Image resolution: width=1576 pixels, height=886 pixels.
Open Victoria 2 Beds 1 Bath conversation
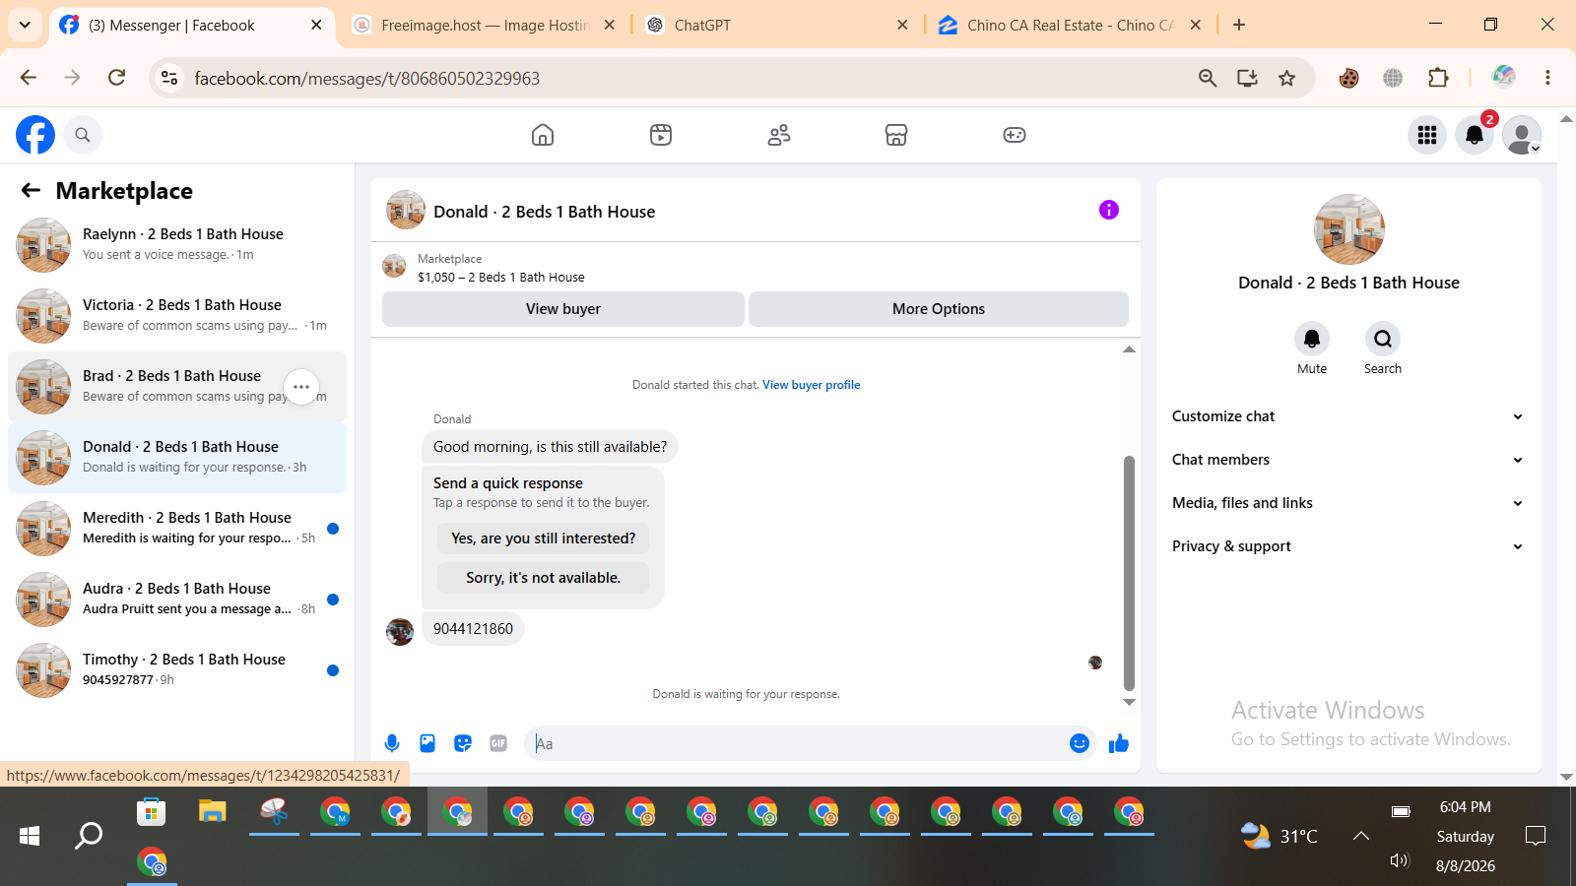tap(177, 316)
